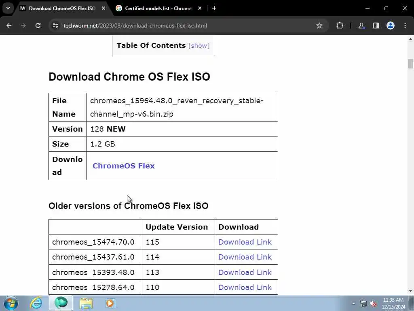Click the active browser taskbar icon
This screenshot has width=414, height=311.
[61, 303]
